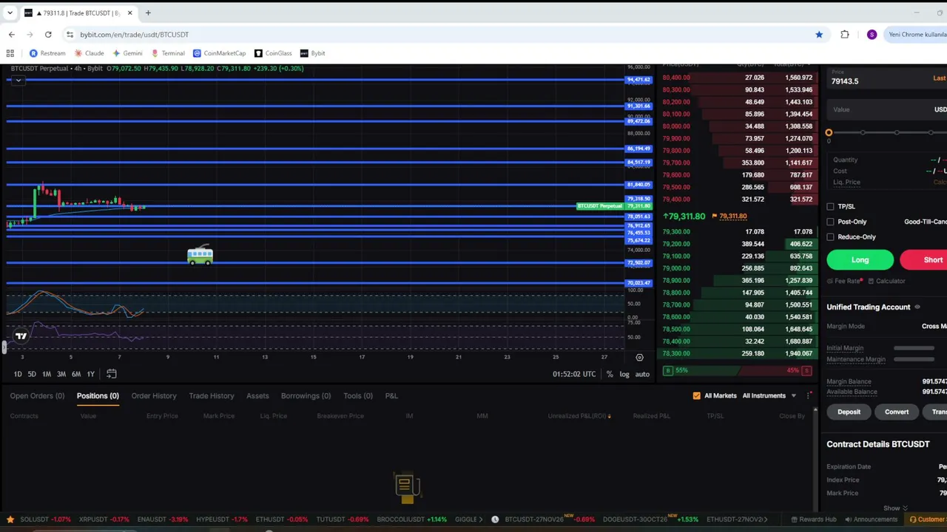Click the Deposit button
This screenshot has height=532, width=947.
(849, 412)
